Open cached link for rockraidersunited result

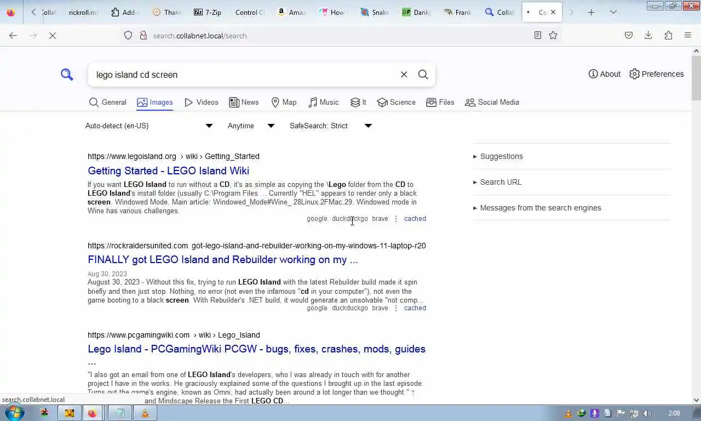tap(415, 308)
